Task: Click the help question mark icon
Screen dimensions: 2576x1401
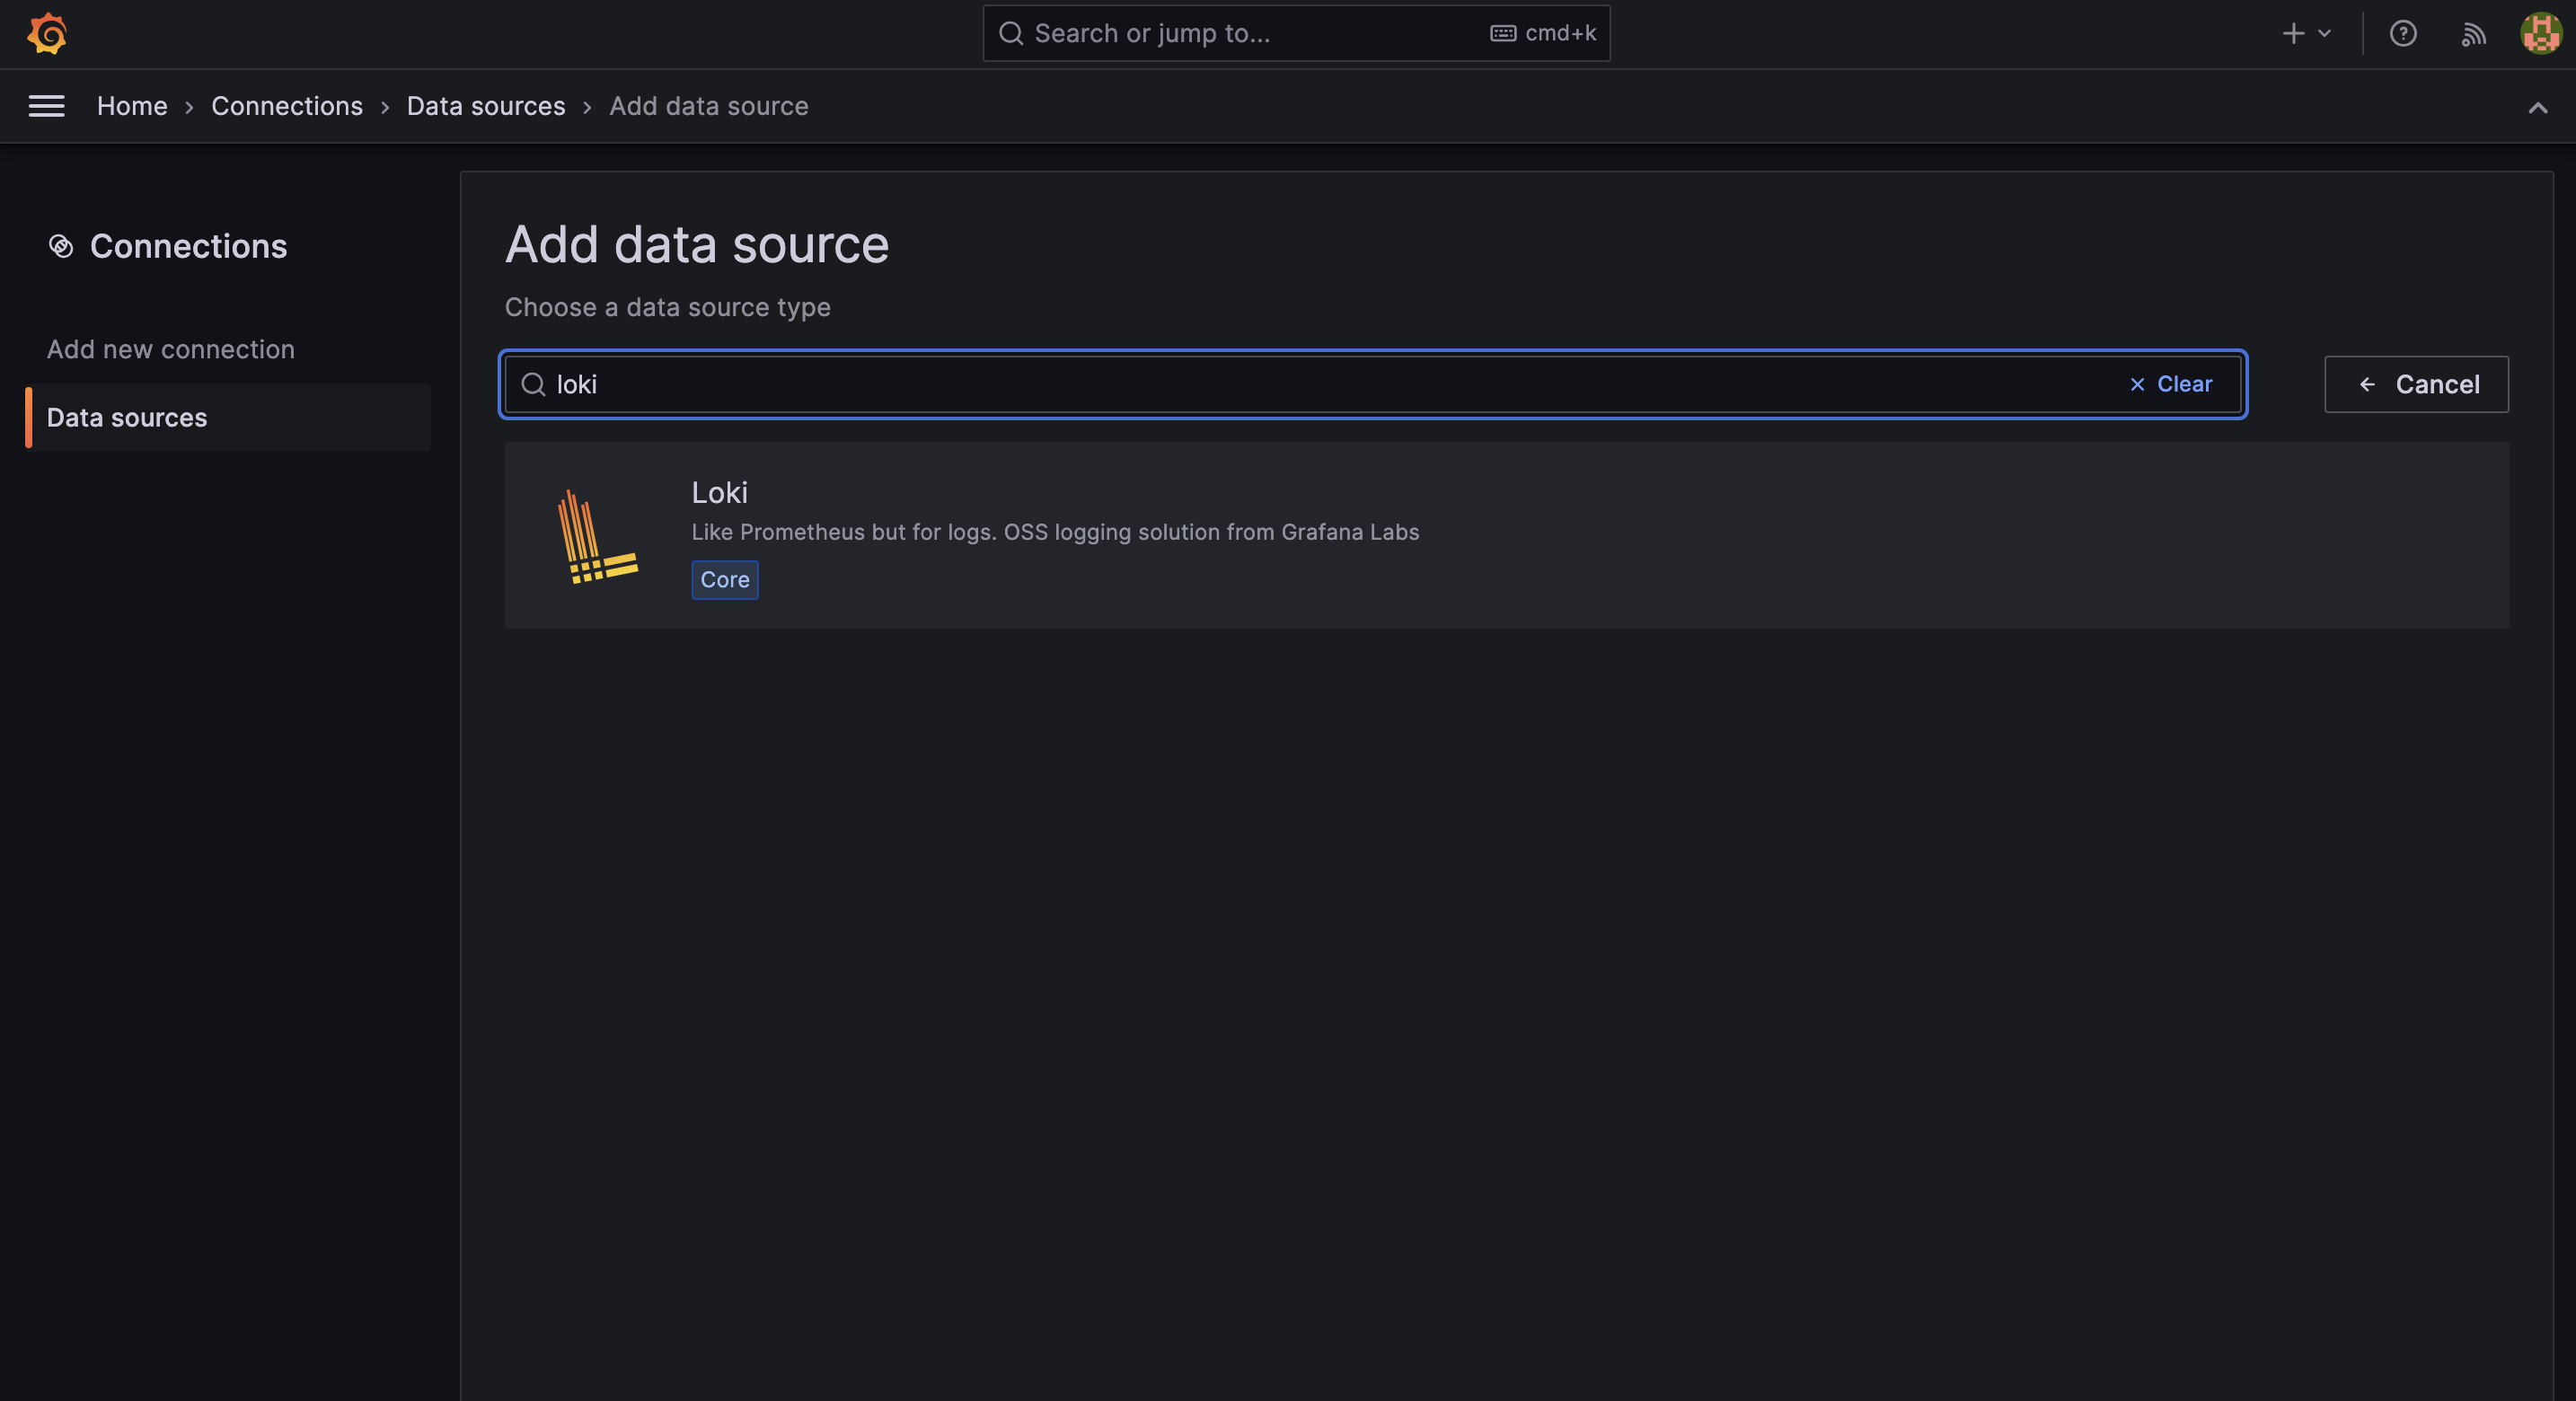Action: [x=2404, y=33]
